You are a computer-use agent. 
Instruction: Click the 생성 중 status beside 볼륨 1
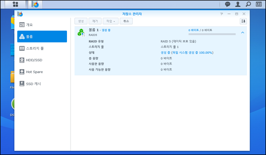106,30
